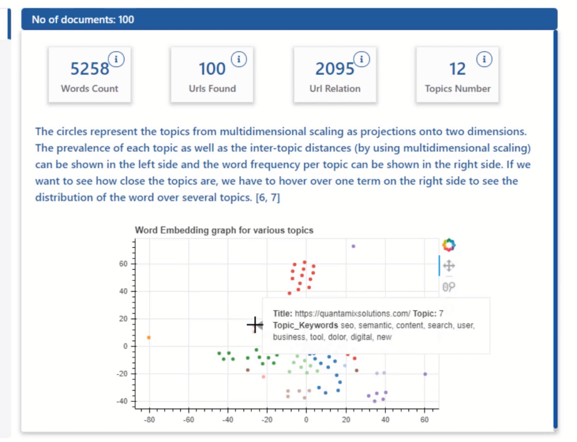Click the purple data point at graph top
This screenshot has width=577, height=442.
coord(353,247)
